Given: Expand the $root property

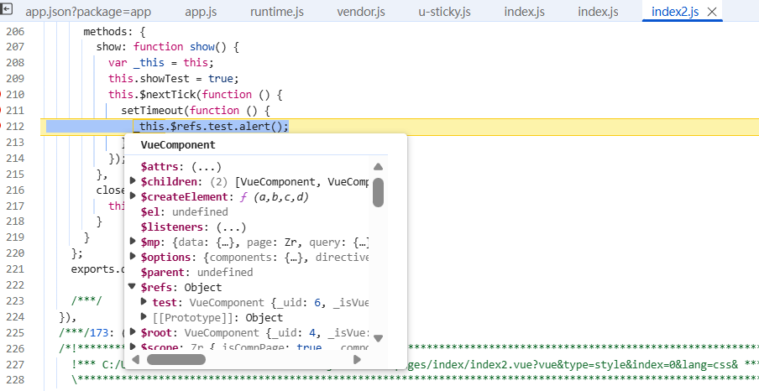Looking at the screenshot, I should click(133, 333).
